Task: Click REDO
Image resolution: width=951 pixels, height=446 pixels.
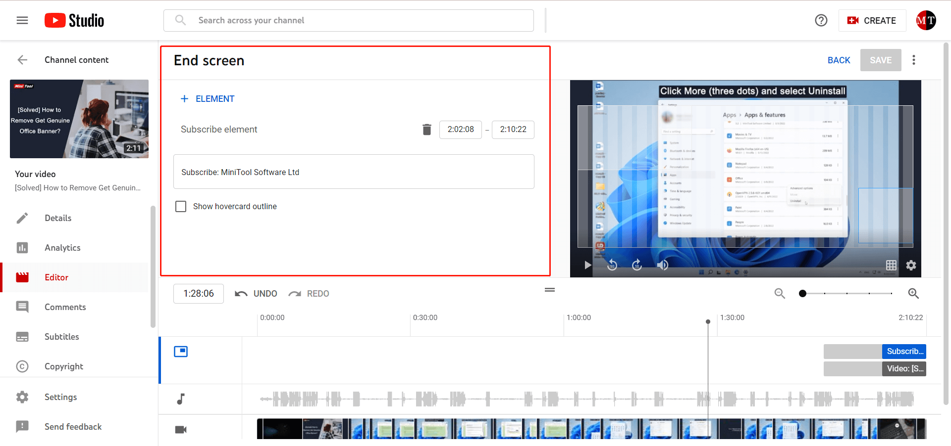Action: click(x=309, y=294)
